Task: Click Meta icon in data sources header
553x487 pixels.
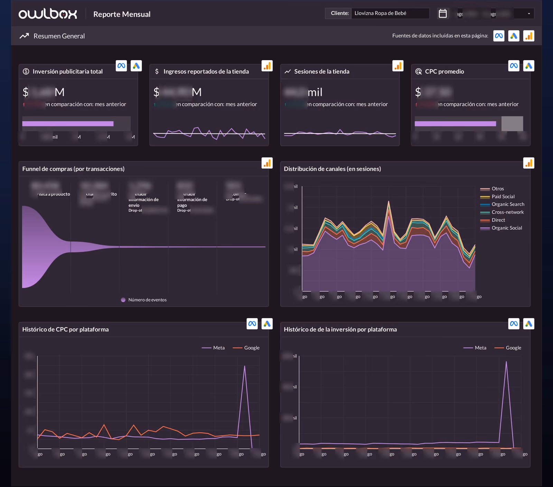Action: pyautogui.click(x=499, y=36)
